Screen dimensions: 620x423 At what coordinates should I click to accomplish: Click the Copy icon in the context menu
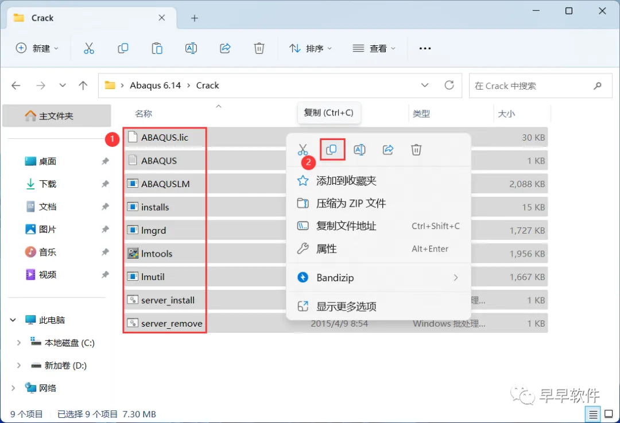point(331,150)
